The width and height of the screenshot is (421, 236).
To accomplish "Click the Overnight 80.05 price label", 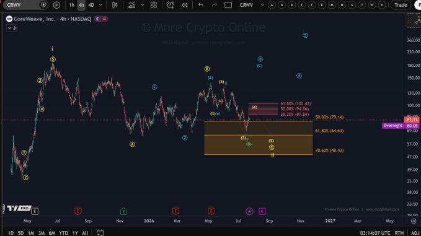I will 401,126.
